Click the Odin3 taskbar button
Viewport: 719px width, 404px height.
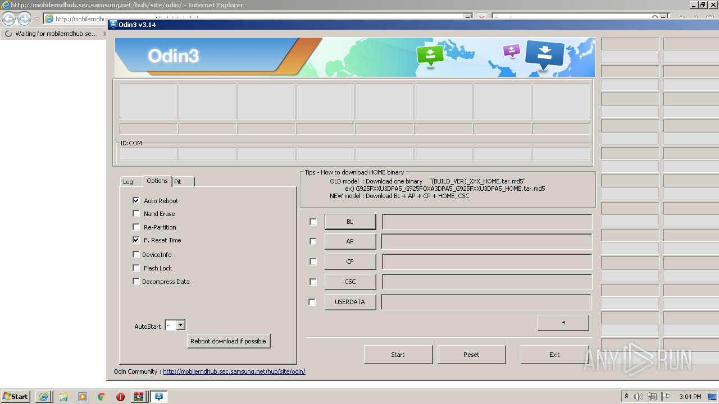coord(159,397)
